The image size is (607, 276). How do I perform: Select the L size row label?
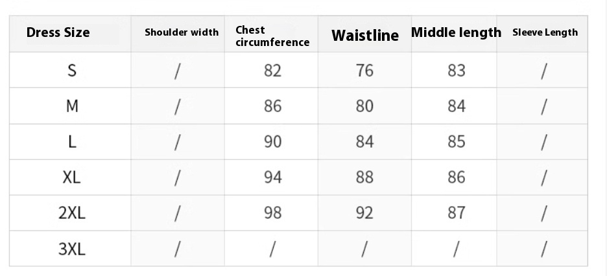pyautogui.click(x=72, y=142)
